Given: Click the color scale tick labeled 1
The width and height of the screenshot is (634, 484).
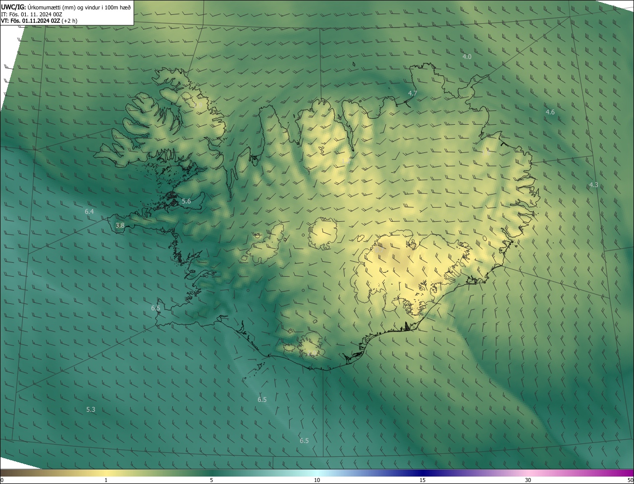Looking at the screenshot, I should (106, 480).
